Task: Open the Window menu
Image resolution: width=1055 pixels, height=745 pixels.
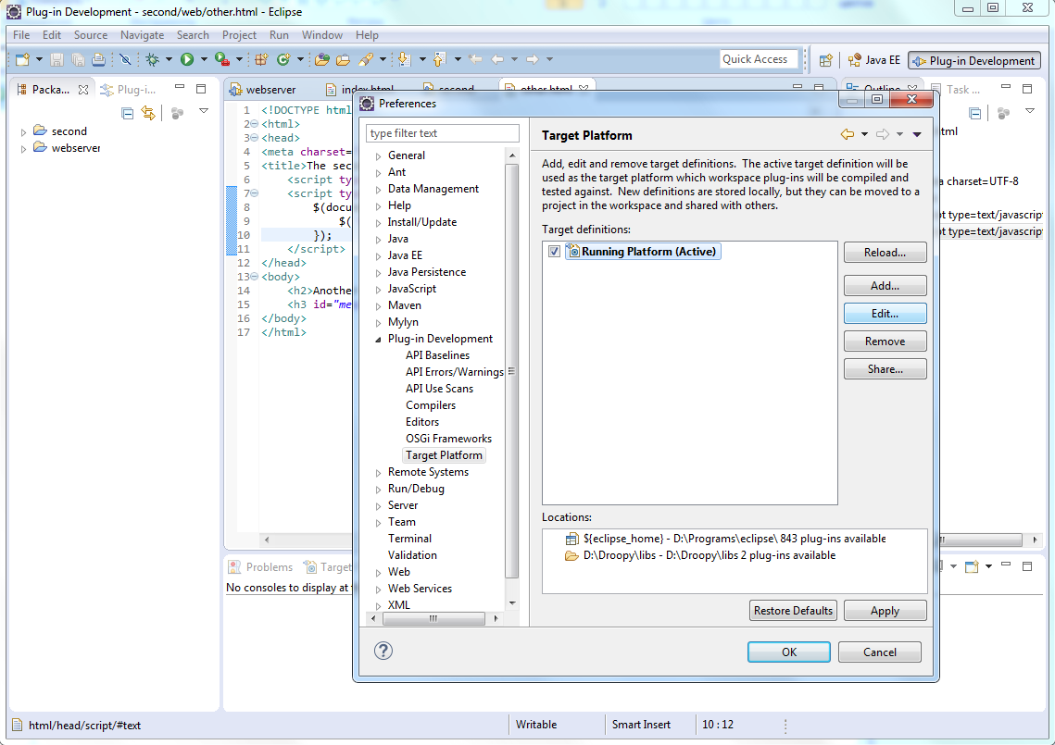Action: (x=321, y=35)
